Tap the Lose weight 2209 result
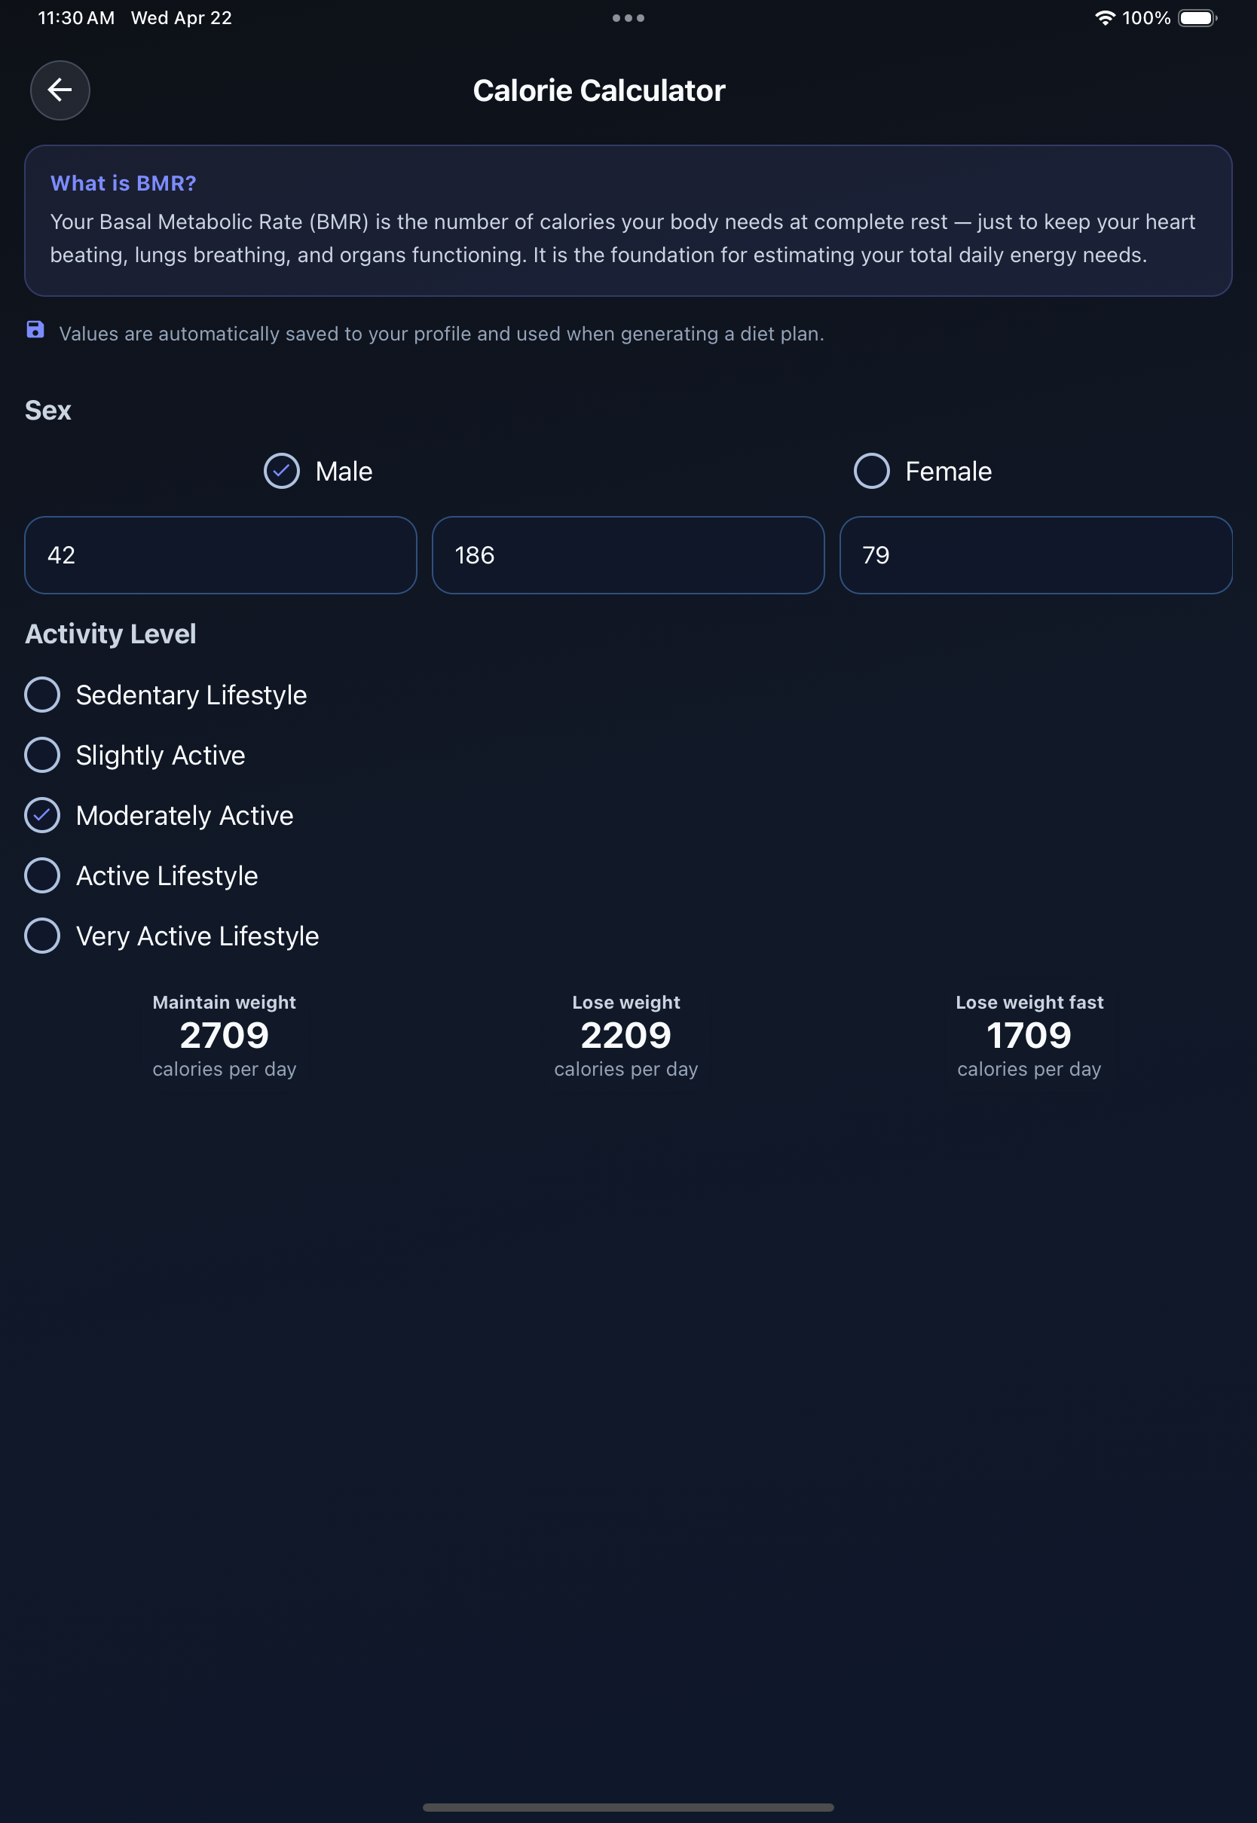1257x1823 pixels. (626, 1035)
